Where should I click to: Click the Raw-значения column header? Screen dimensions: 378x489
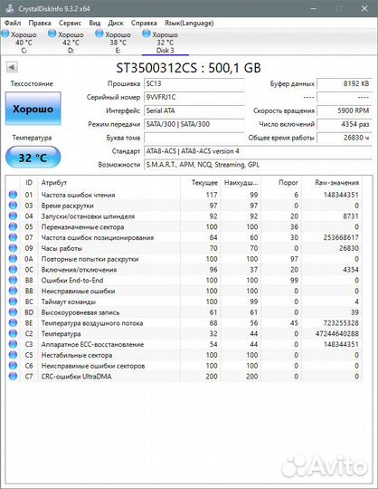[331, 183]
